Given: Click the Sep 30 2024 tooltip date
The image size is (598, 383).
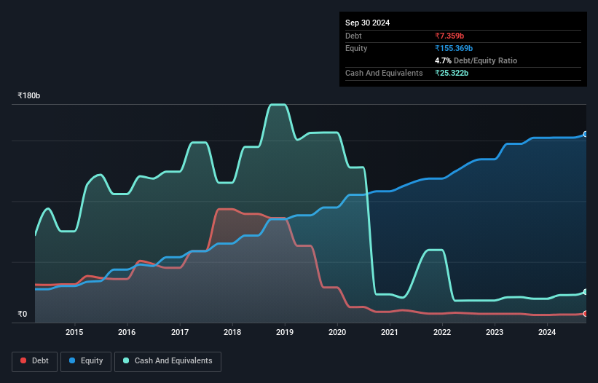Looking at the screenshot, I should pos(367,23).
